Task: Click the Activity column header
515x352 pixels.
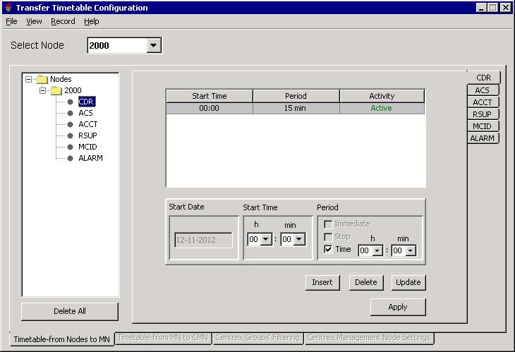Action: coord(382,96)
